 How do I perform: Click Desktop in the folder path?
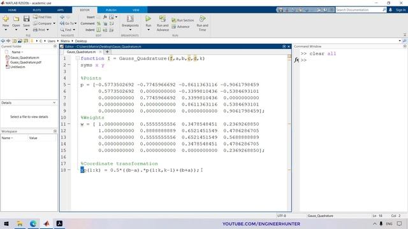click(81, 41)
